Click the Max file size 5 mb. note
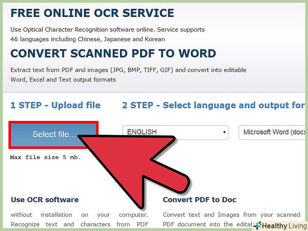This screenshot has height=231, width=308. point(45,157)
